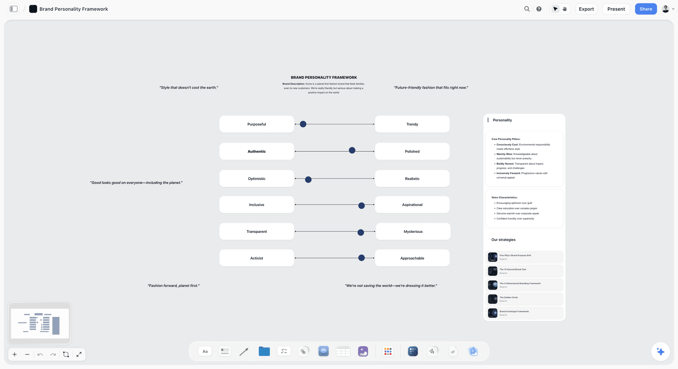
Task: Click the Present button
Action: [x=616, y=9]
